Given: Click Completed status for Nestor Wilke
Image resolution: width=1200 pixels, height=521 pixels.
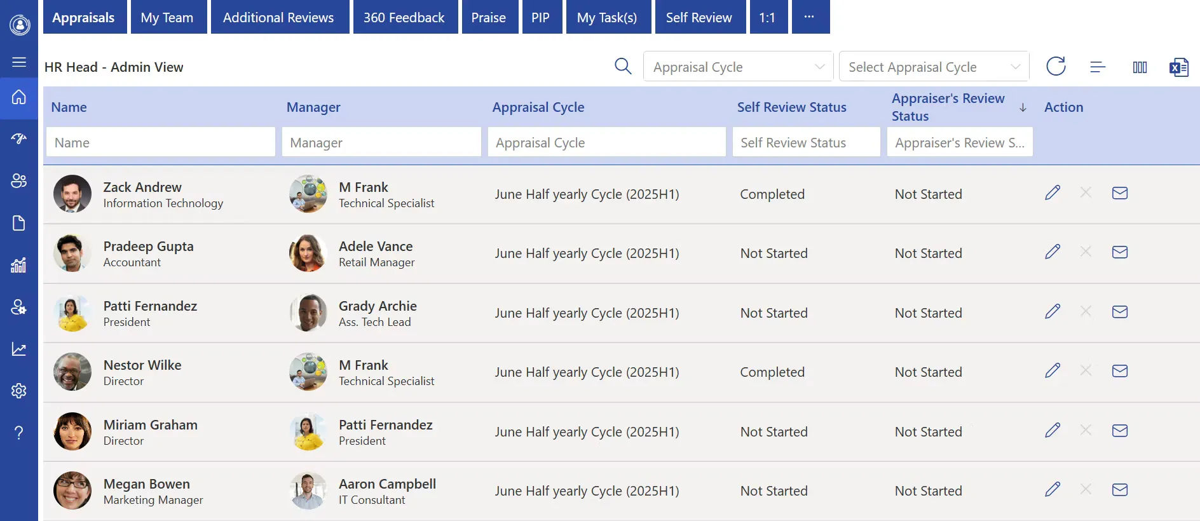Looking at the screenshot, I should pos(772,372).
